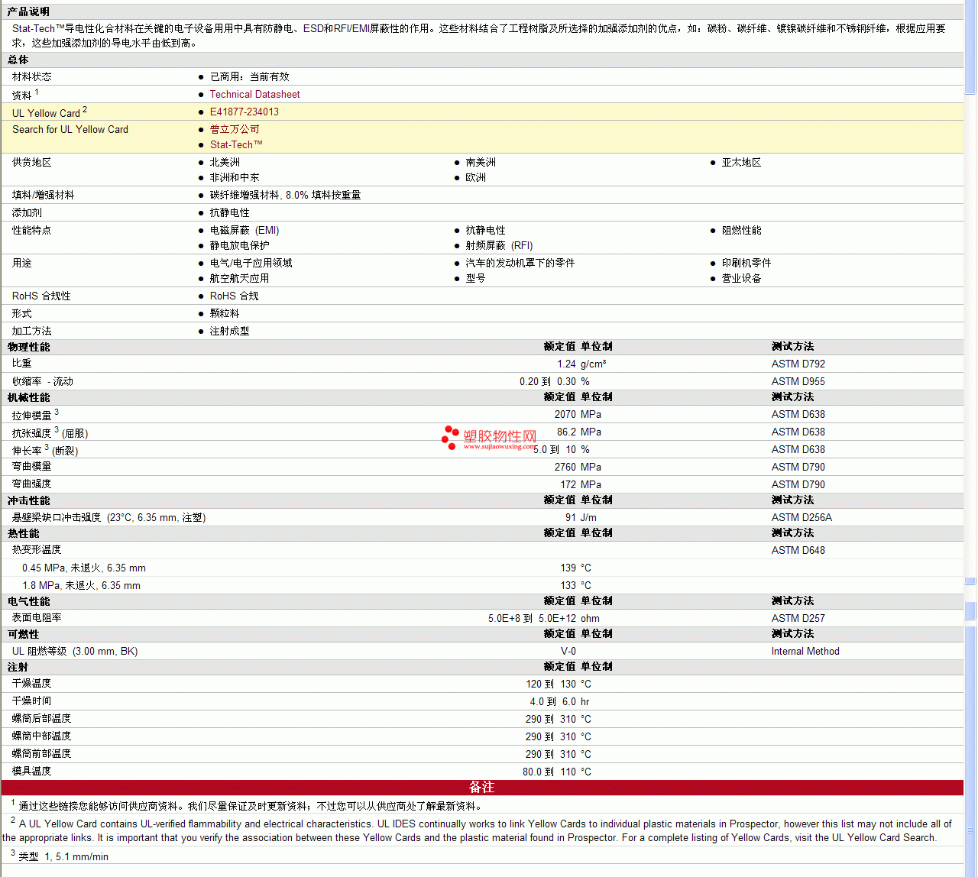Click the 螺筒中部温度 row label

point(42,736)
